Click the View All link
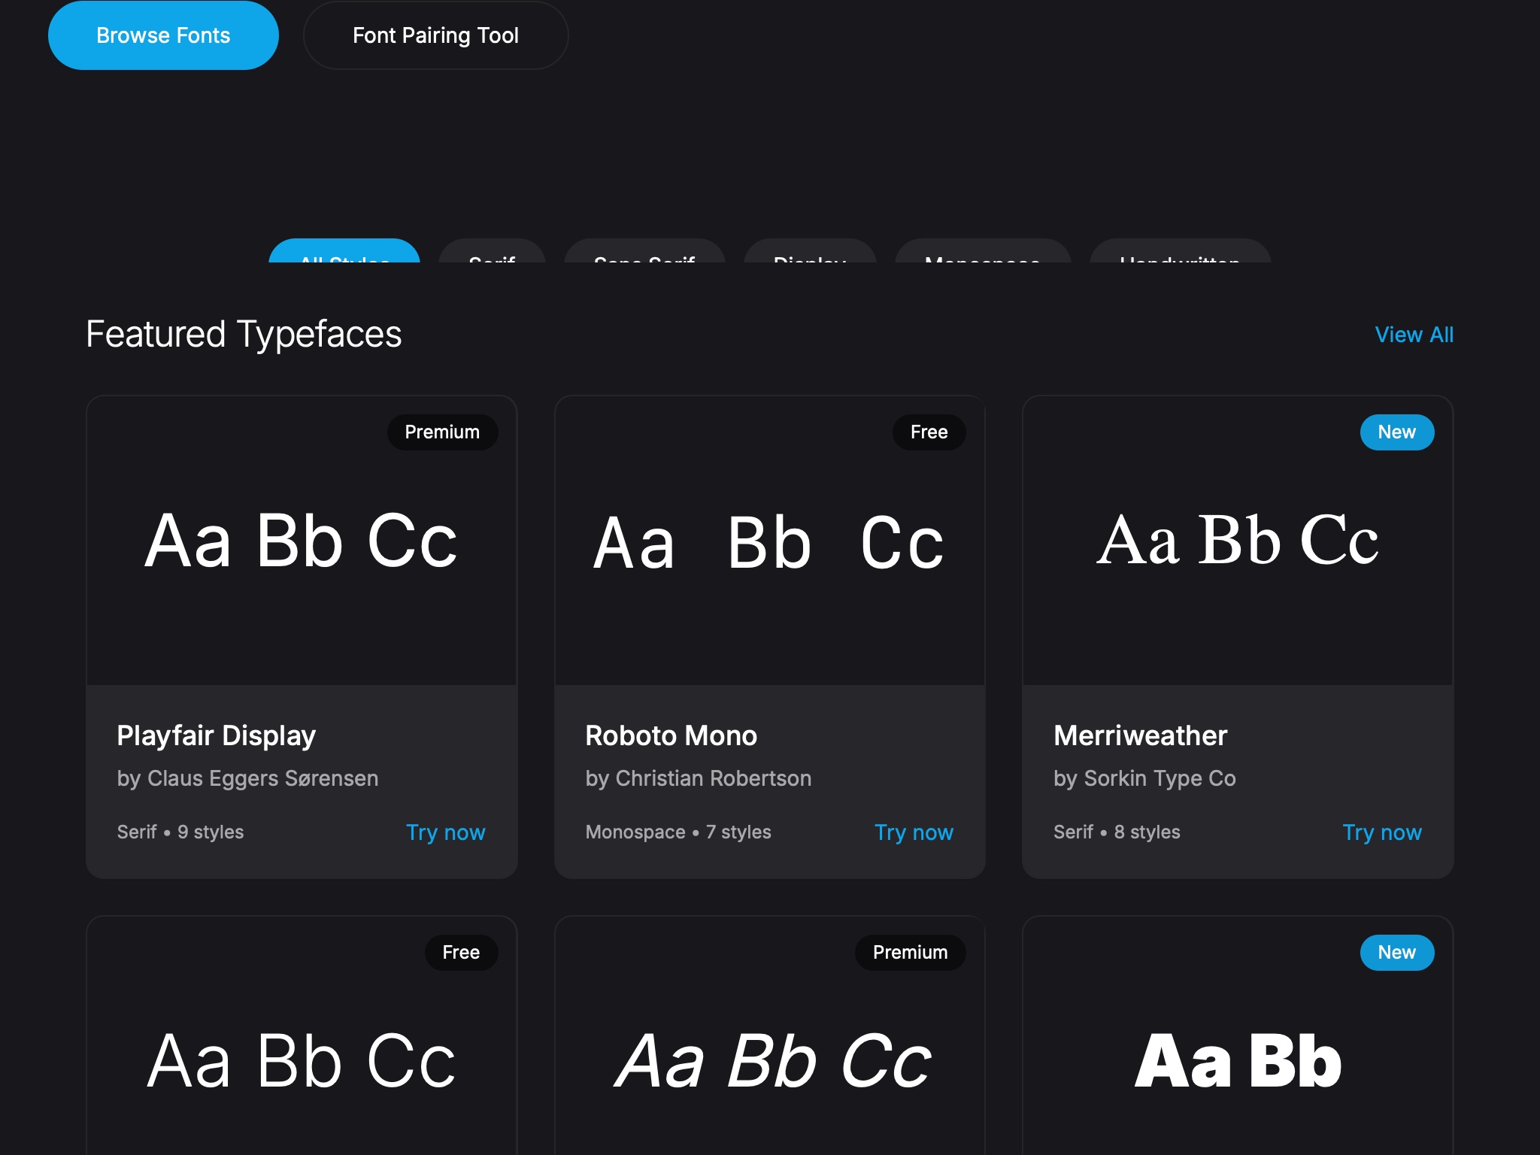 1414,335
